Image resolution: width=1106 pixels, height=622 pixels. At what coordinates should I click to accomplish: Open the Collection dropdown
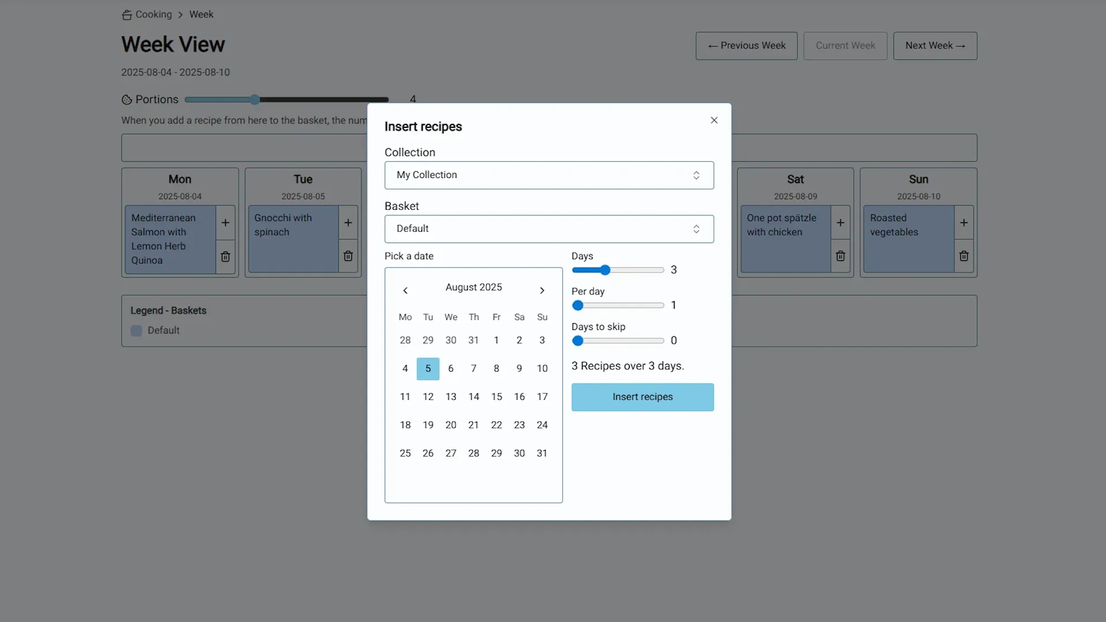(549, 175)
